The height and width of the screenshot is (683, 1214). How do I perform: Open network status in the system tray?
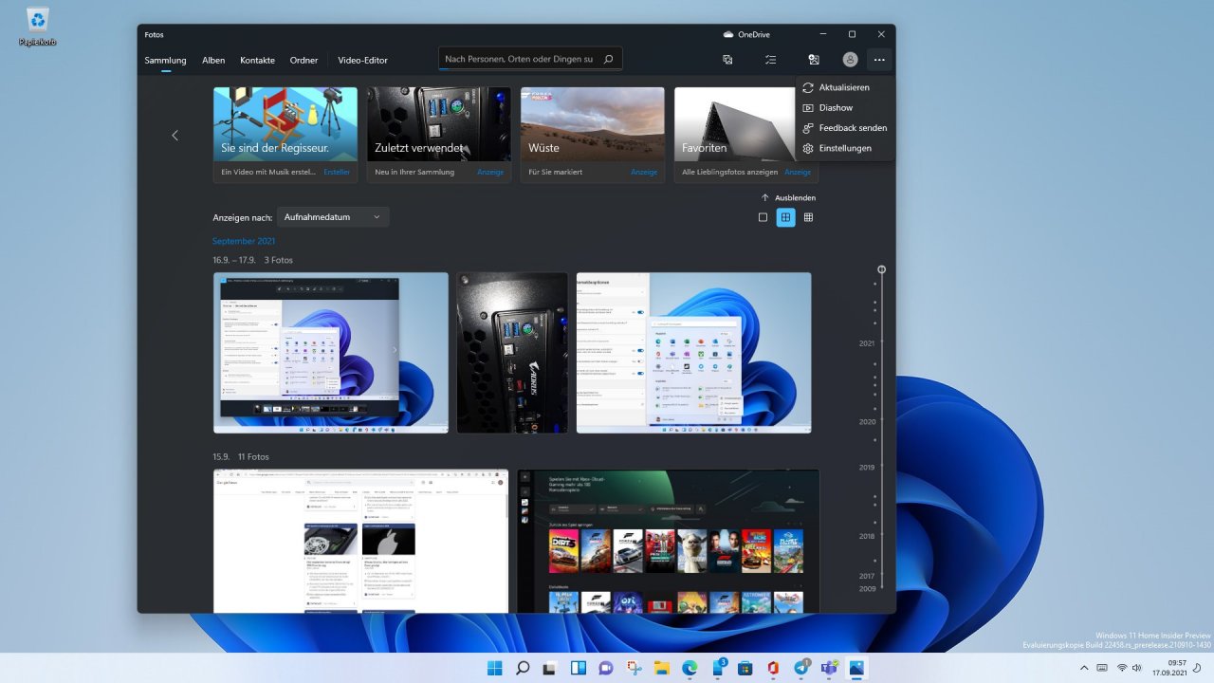[x=1120, y=668]
